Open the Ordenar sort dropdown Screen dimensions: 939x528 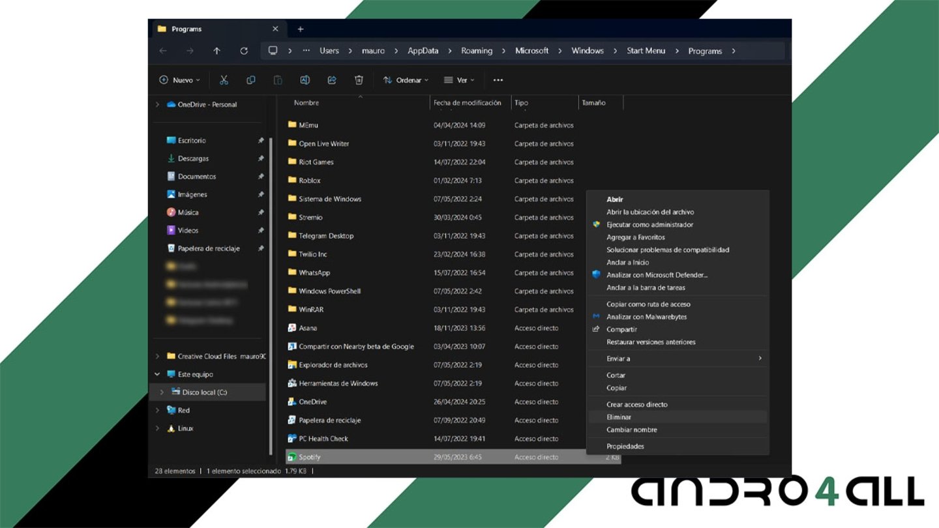point(406,80)
